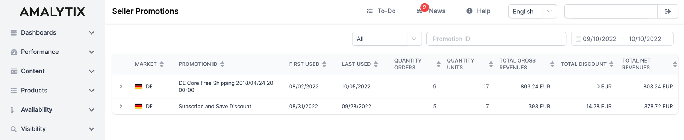Select the 10/10/2022 end date
684x140 pixels.
(645, 39)
